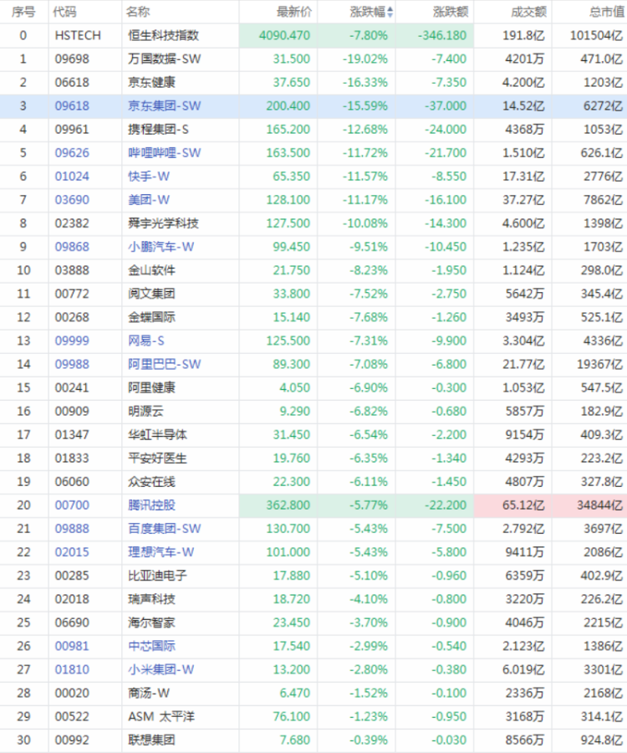Open 京东集团-SW stock name
This screenshot has width=627, height=753.
164,105
